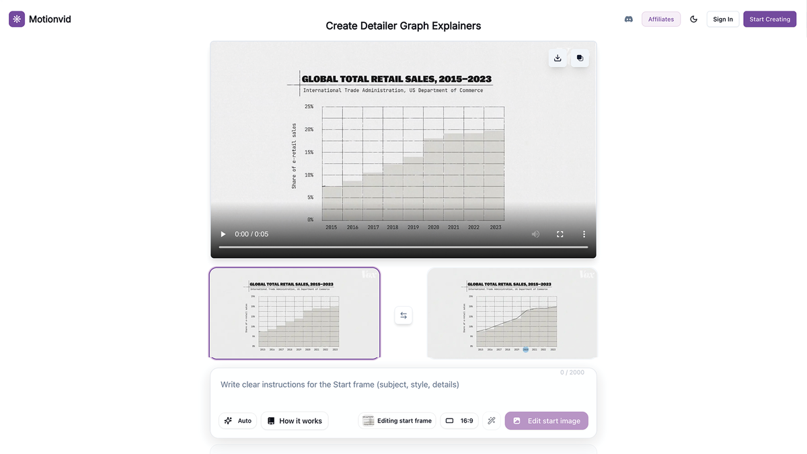Expand the Auto mode selector
Screen dimensions: 807x454
point(237,420)
